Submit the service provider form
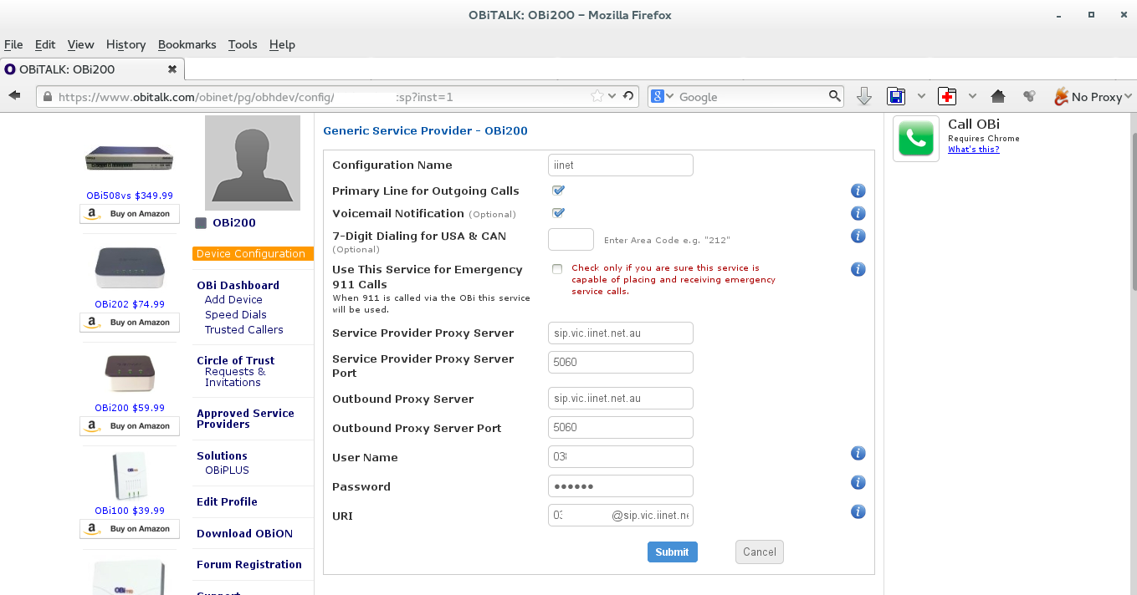The height and width of the screenshot is (595, 1137). 672,552
